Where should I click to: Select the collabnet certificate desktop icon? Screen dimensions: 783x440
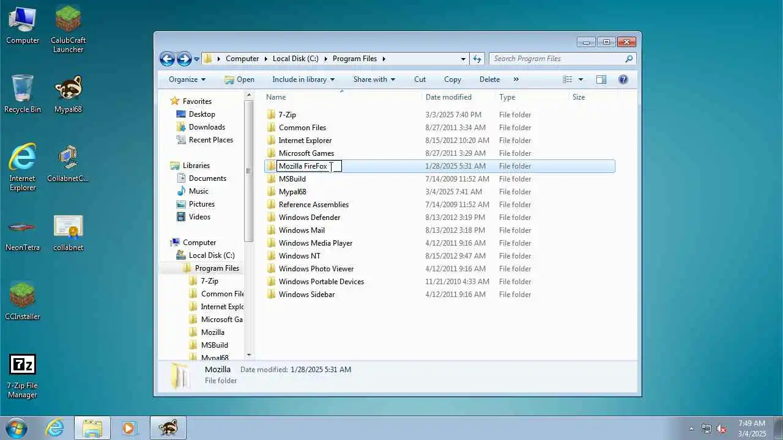[68, 232]
